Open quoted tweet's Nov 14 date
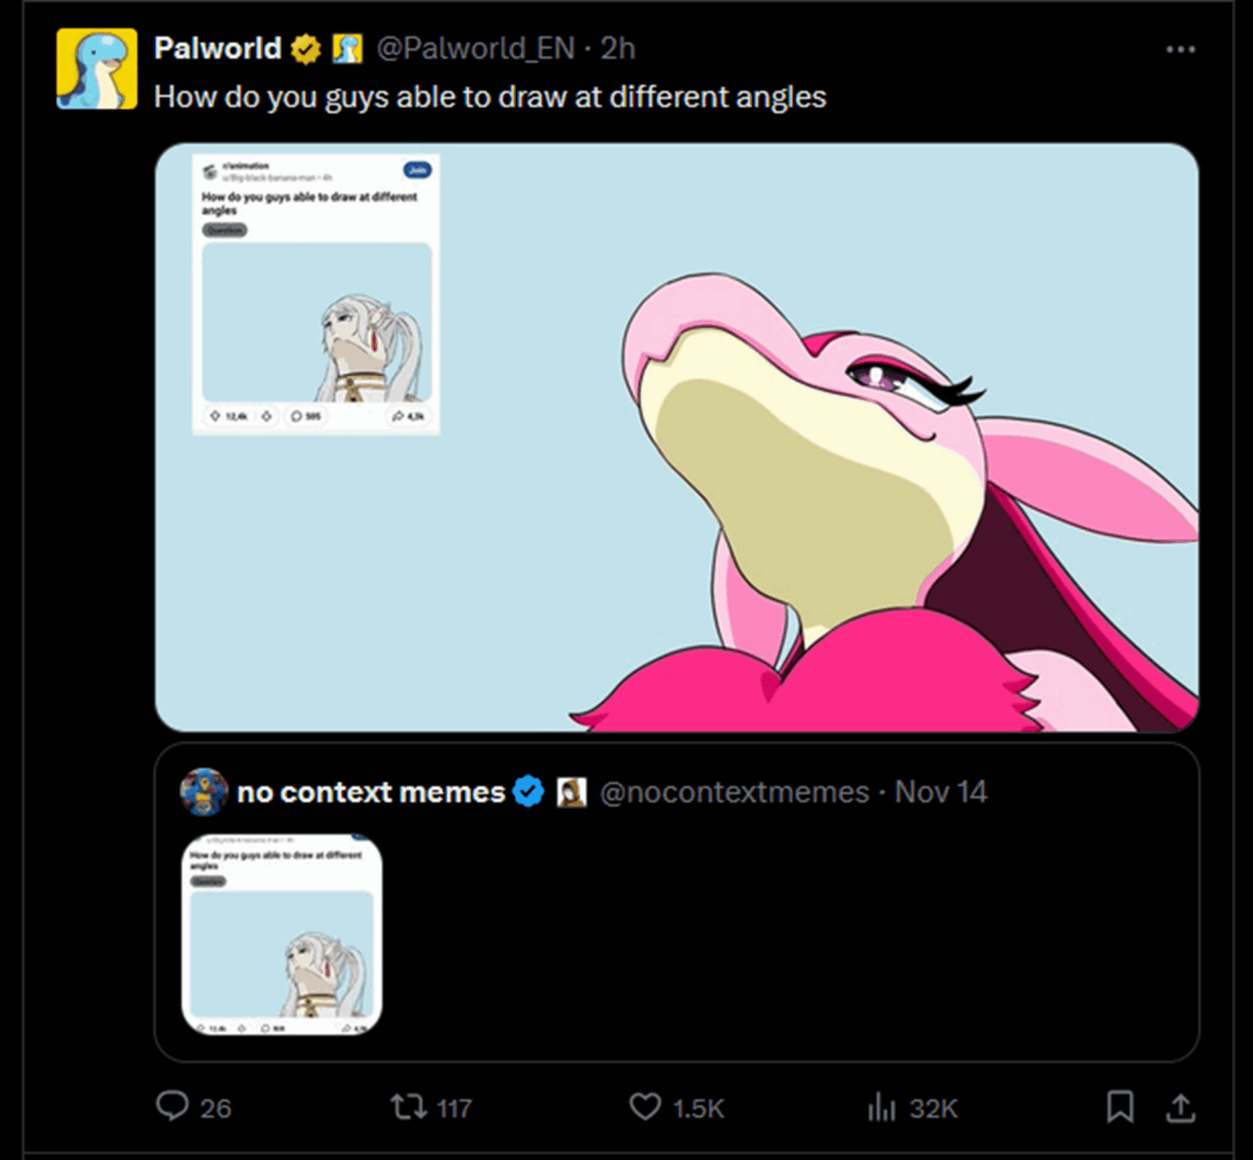Image resolution: width=1253 pixels, height=1160 pixels. (x=941, y=792)
